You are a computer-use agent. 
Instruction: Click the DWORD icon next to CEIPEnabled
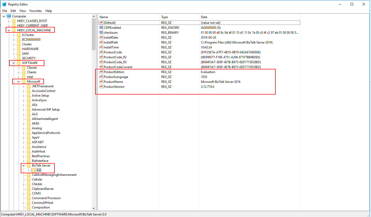point(101,28)
